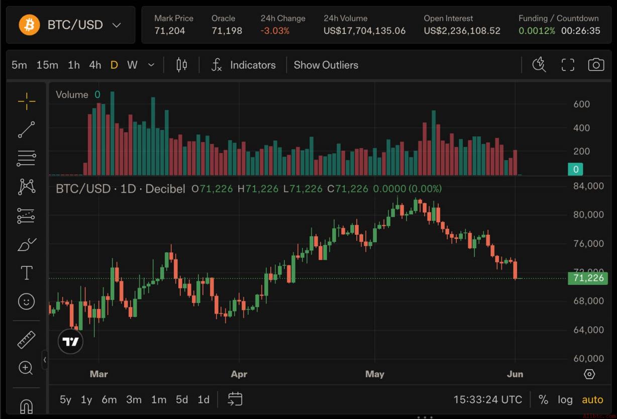617x419 pixels.
Task: Select the text annotation tool
Action: click(27, 273)
